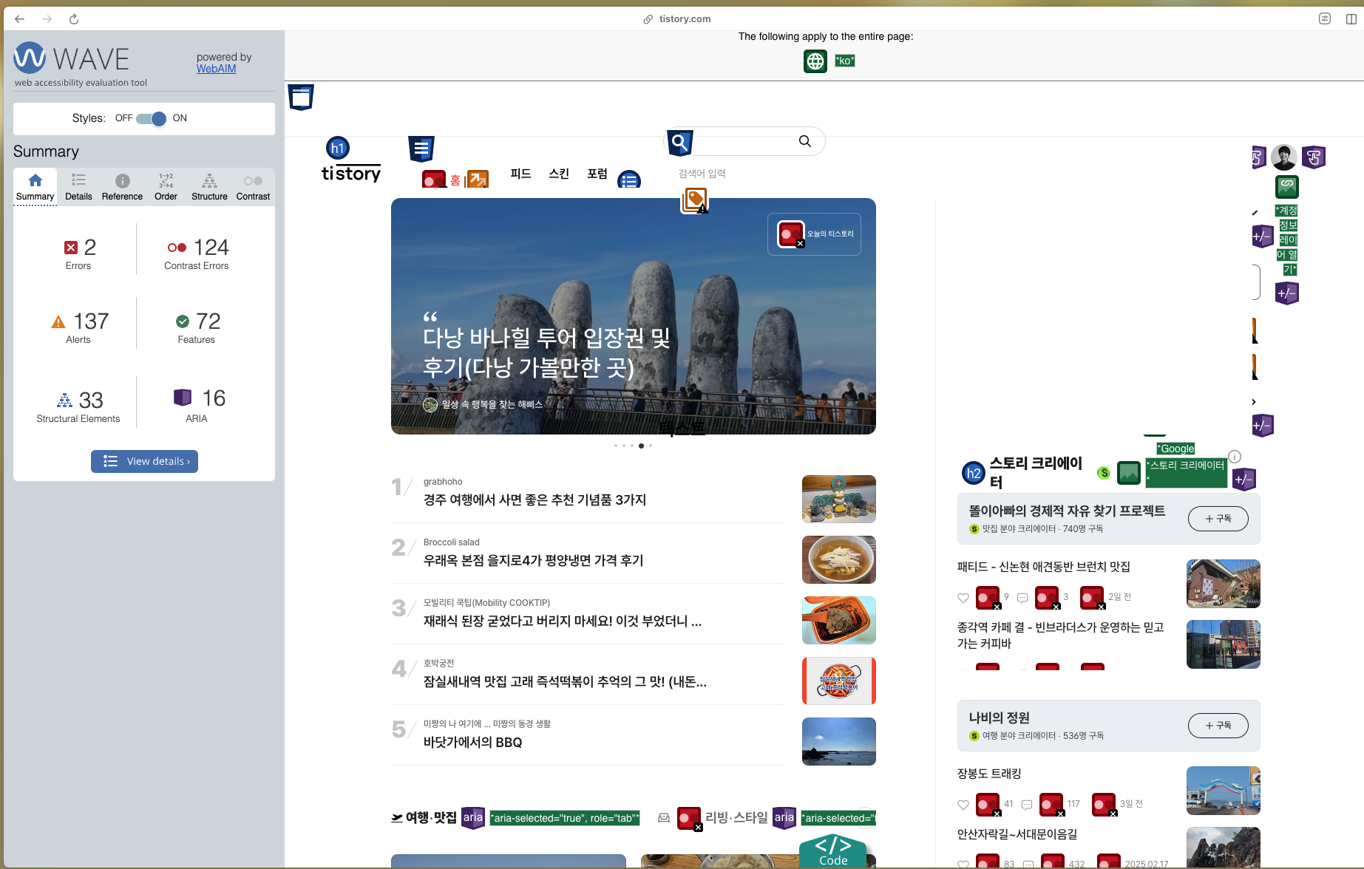Switch to the Structure tab
The image size is (1364, 869).
[209, 187]
